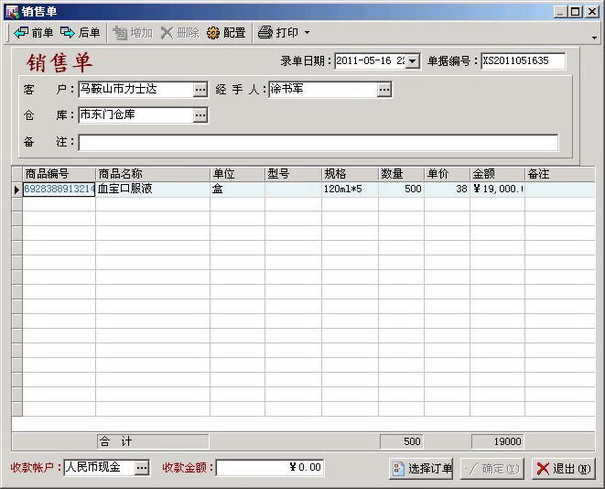This screenshot has height=489, width=605.
Task: Select the 120ml*5 specification cell
Action: 350,190
